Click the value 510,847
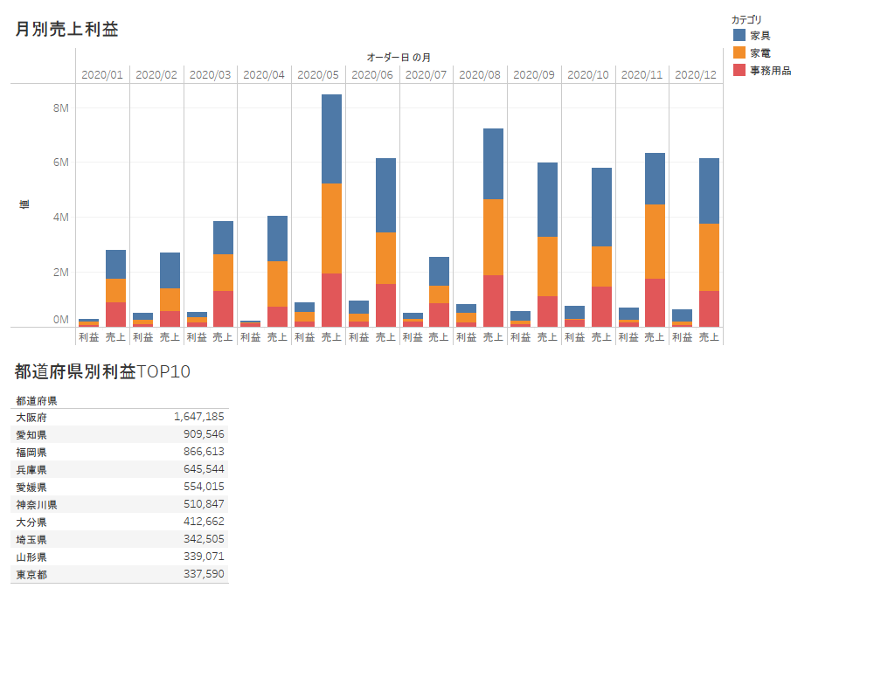The width and height of the screenshot is (874, 699). click(204, 504)
